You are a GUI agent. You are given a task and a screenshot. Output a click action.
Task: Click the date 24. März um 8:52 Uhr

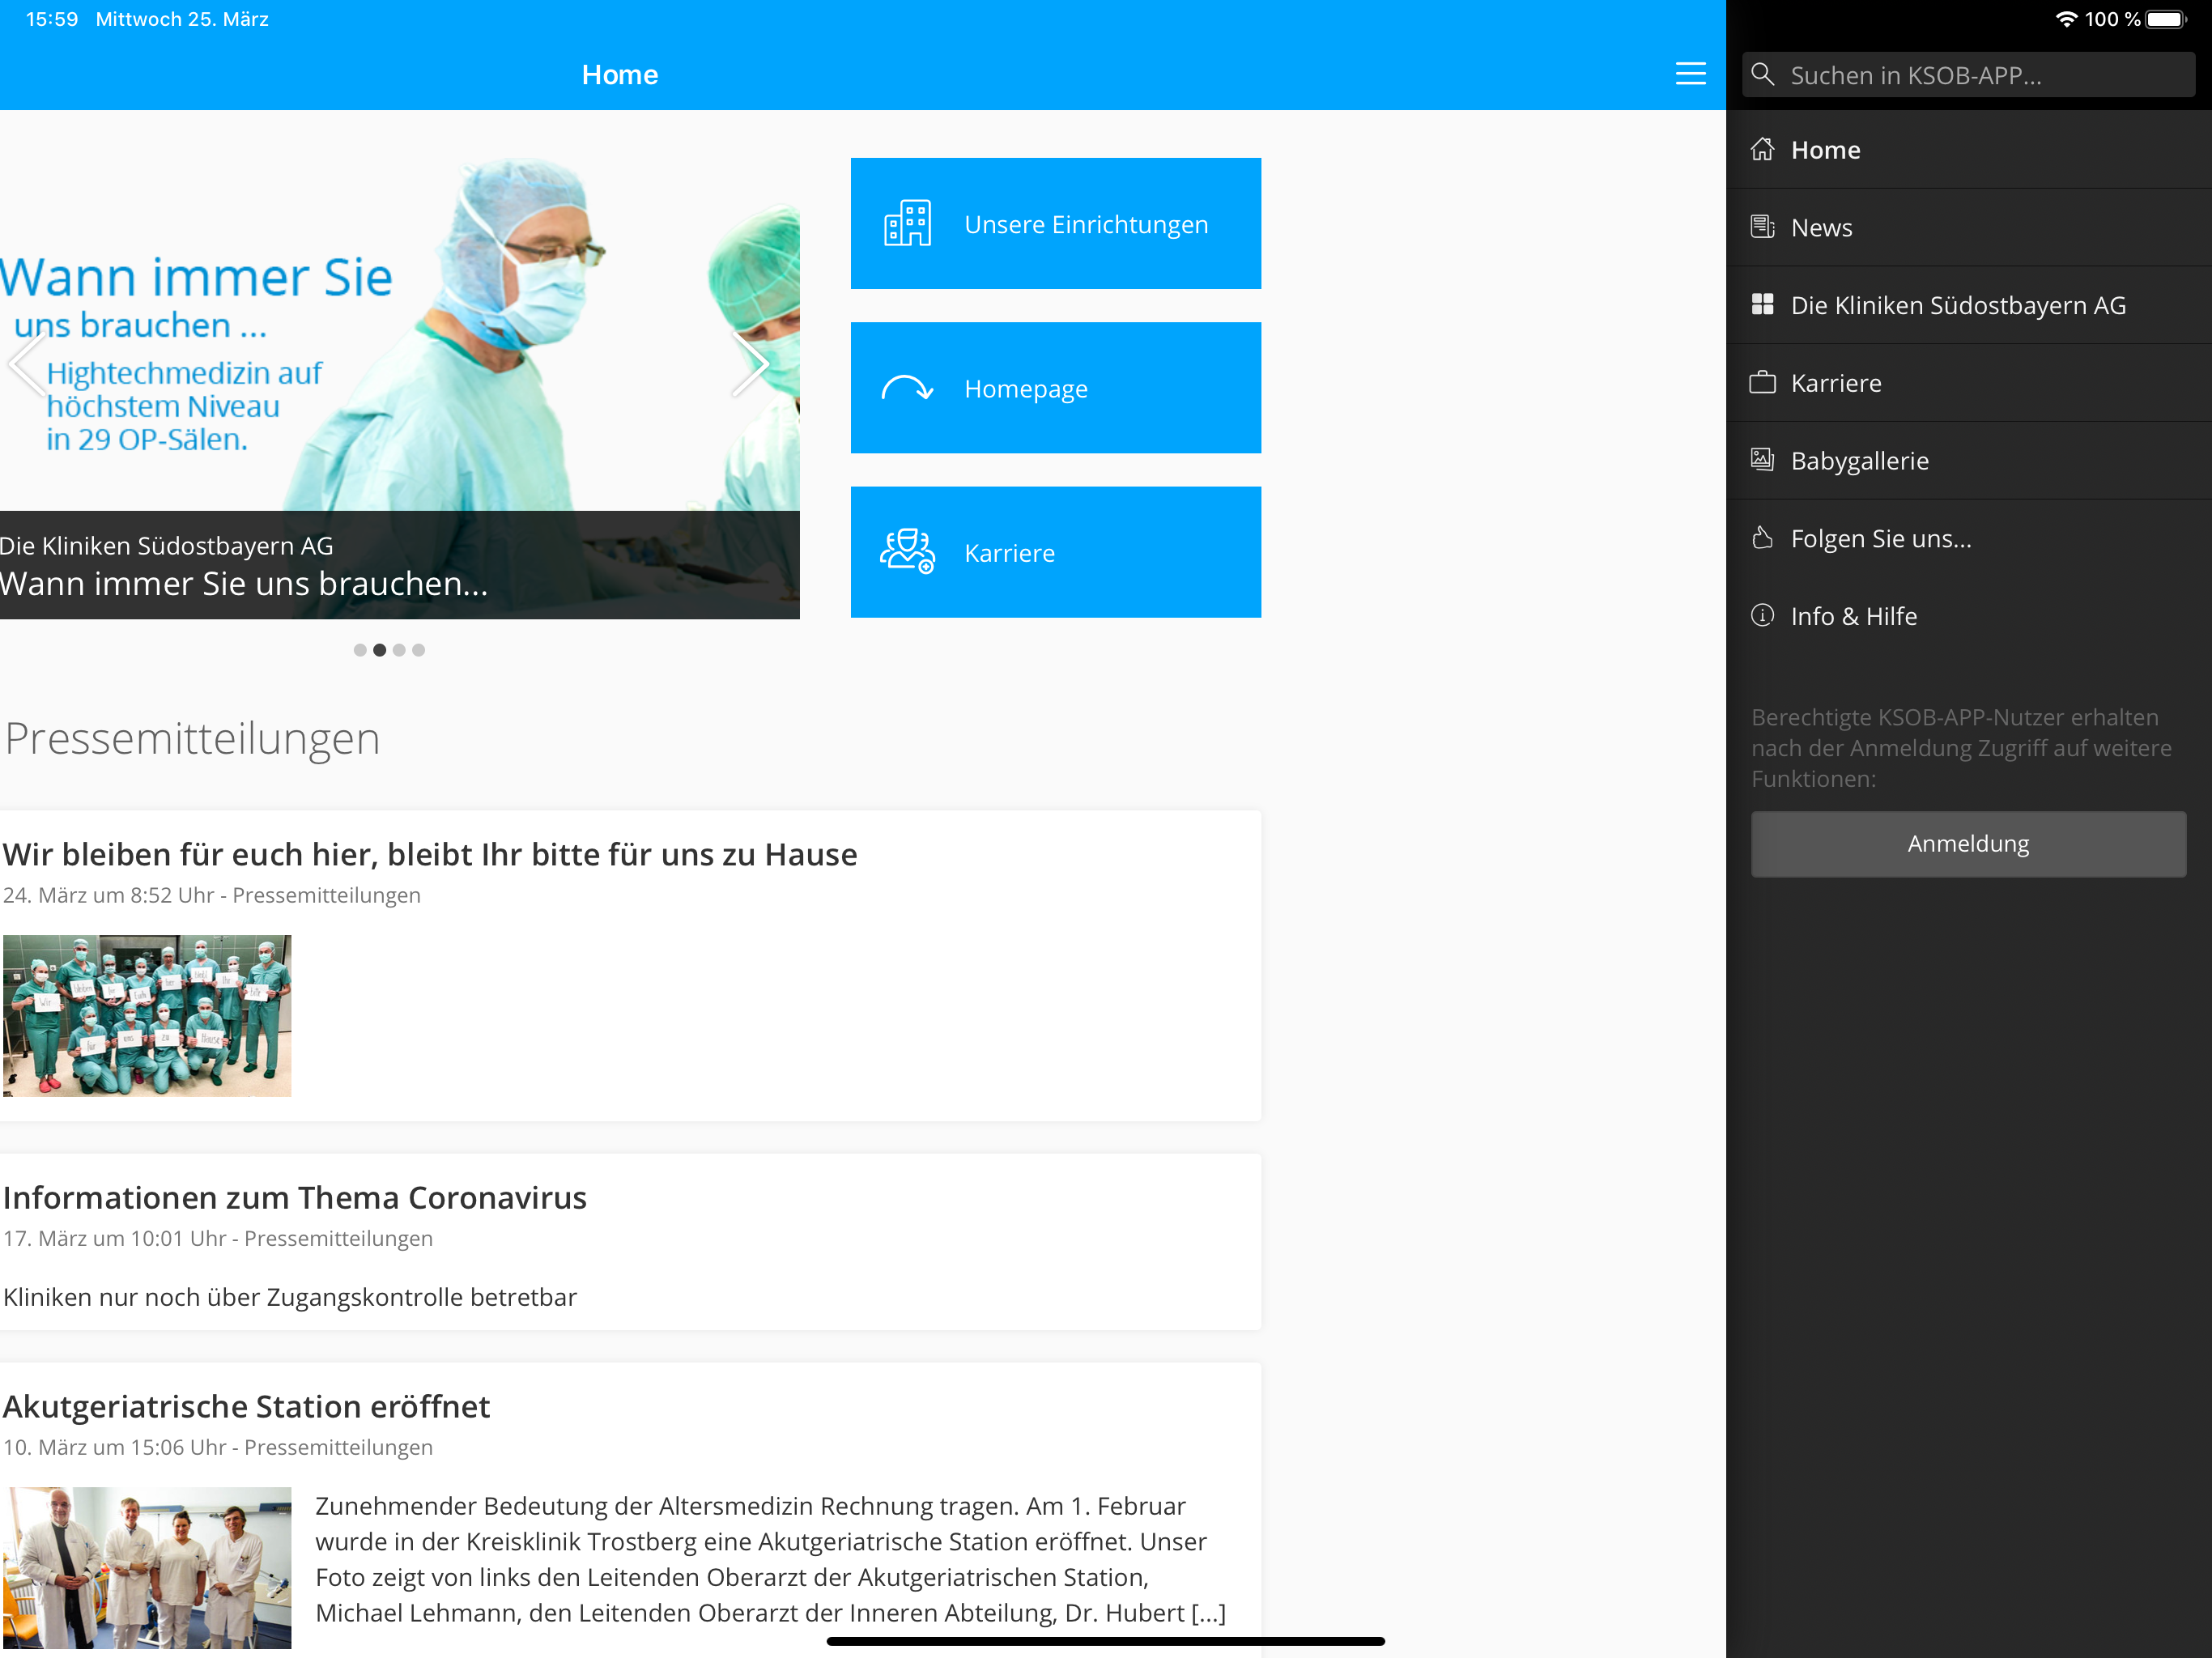click(108, 895)
